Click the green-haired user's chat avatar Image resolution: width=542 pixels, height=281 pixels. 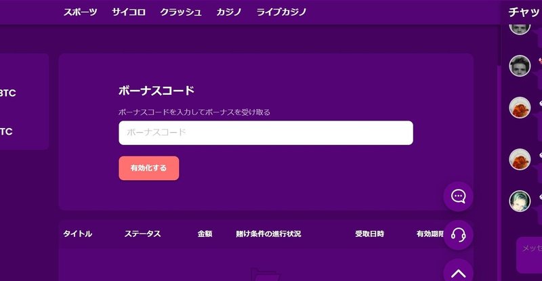(x=520, y=201)
